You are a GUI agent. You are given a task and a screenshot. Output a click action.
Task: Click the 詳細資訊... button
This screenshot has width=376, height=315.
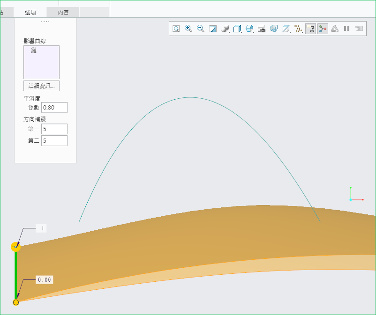coord(41,86)
